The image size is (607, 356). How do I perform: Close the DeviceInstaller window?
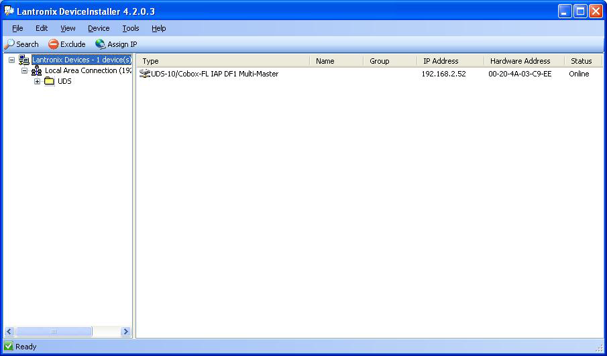(x=596, y=11)
